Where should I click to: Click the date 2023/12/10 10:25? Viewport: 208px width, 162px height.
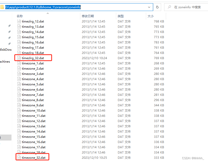(x=94, y=158)
